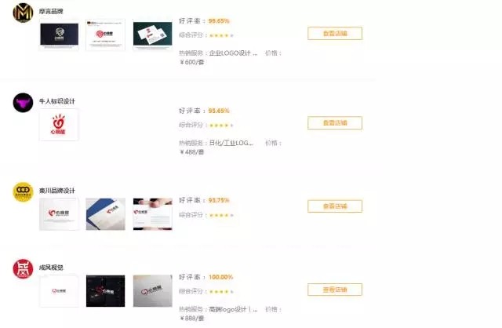View first shop's dark logo thumbnail
Image resolution: width=502 pixels, height=328 pixels.
tap(59, 35)
